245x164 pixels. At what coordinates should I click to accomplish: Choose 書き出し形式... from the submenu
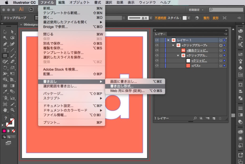[x=122, y=86]
